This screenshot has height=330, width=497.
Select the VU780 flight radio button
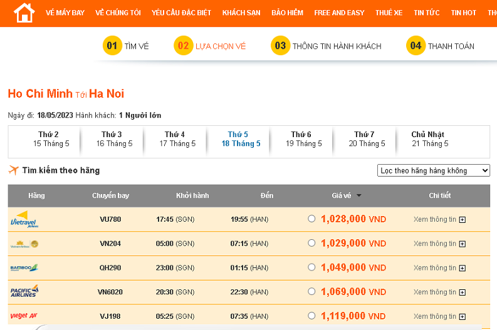click(311, 219)
